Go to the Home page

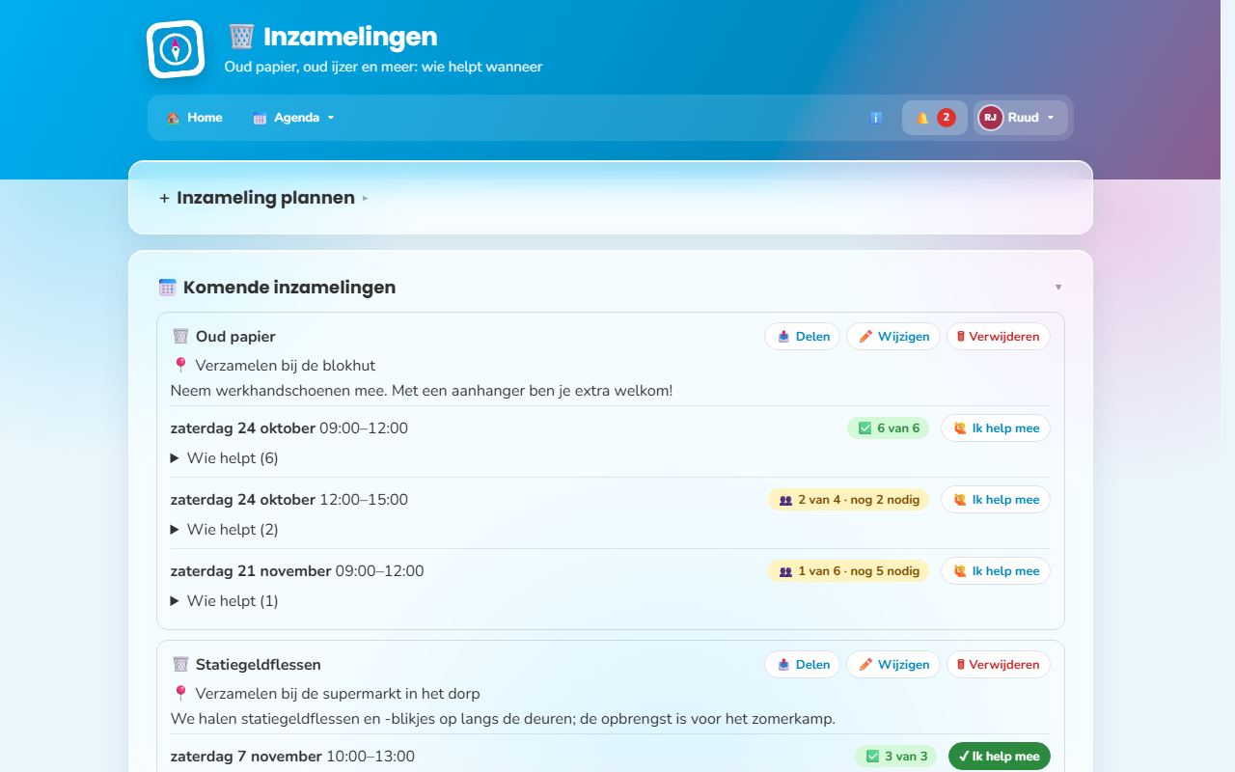tap(194, 118)
